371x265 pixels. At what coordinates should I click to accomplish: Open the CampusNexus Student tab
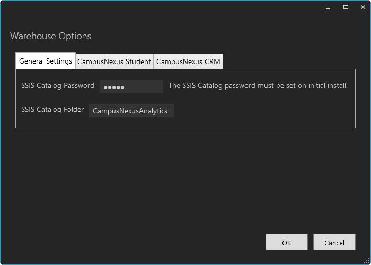point(114,61)
